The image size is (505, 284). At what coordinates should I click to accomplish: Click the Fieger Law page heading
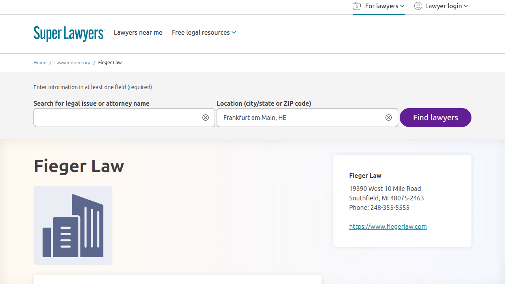coord(79,166)
